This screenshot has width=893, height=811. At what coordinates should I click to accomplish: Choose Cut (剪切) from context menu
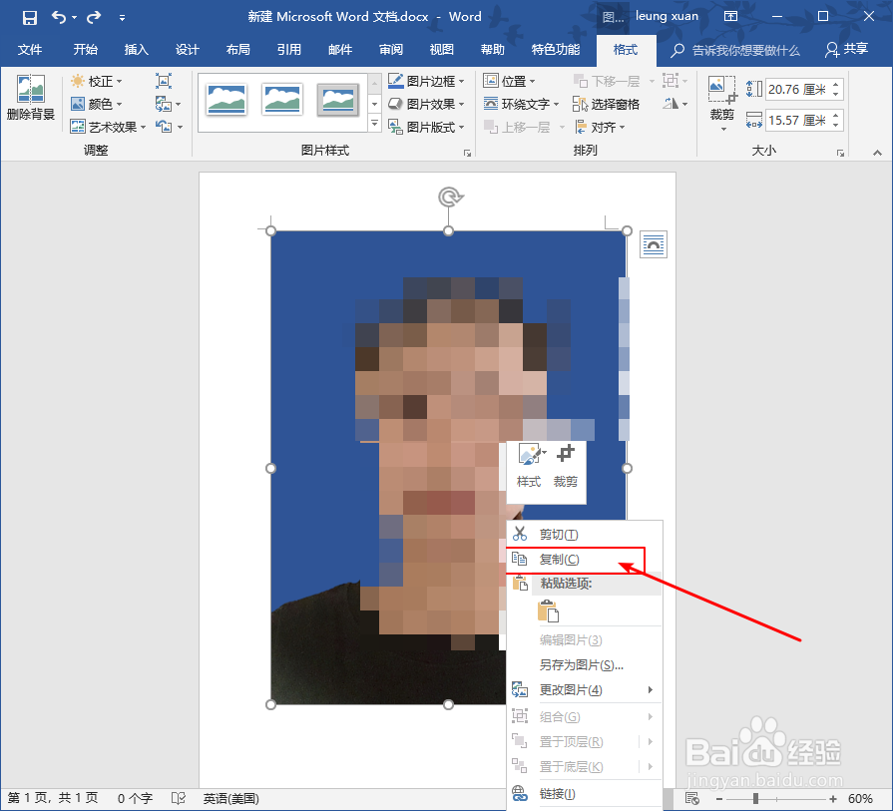[585, 535]
